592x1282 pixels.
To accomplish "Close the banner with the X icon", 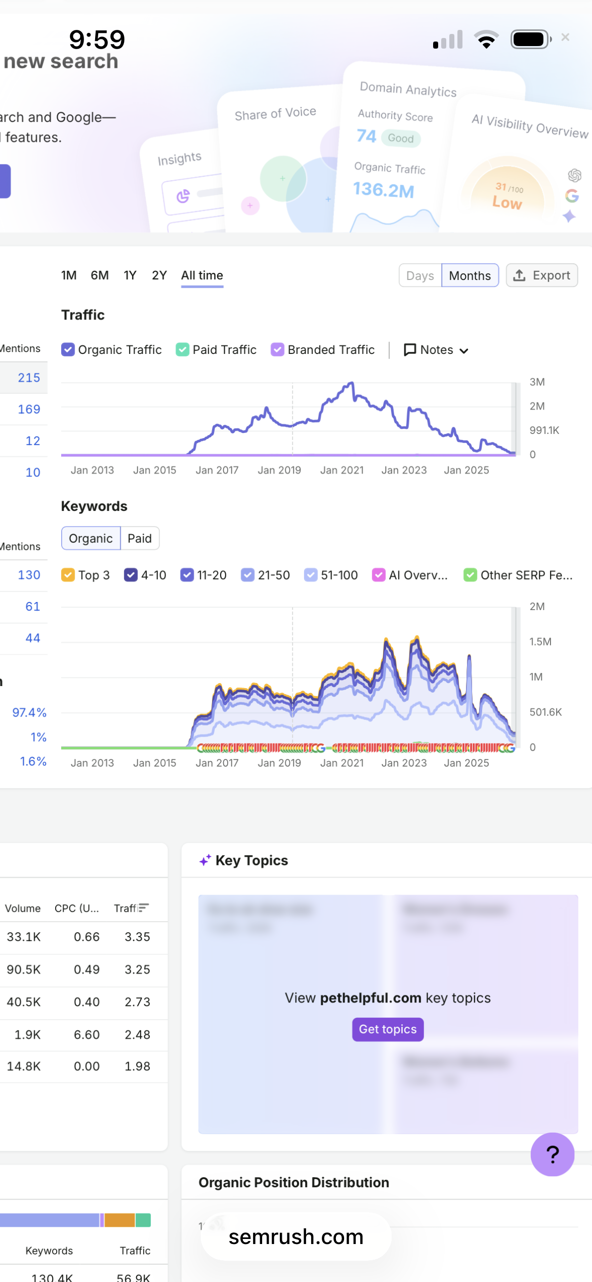I will click(565, 37).
